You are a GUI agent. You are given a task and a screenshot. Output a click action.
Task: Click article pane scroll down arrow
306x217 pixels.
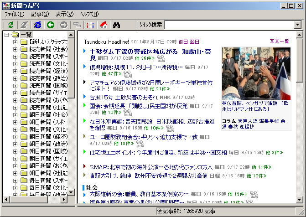299,199
